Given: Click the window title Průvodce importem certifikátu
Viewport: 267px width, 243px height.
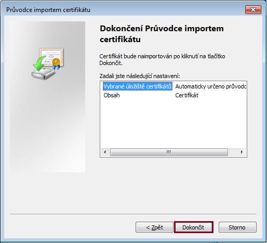Looking at the screenshot, I should pos(48,10).
